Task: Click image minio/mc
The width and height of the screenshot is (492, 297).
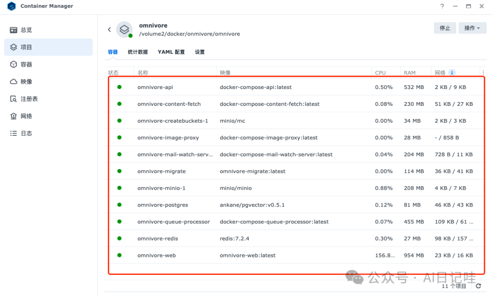Action: (232, 121)
